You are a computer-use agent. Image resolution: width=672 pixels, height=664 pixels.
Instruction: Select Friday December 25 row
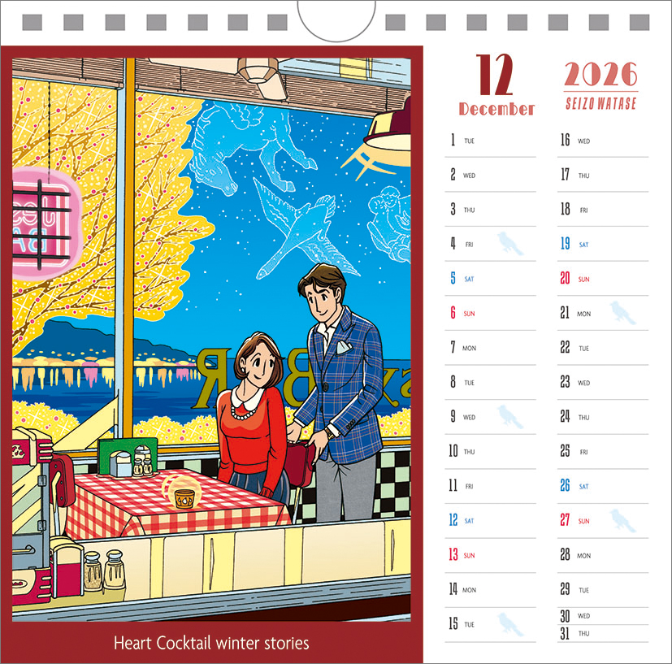(603, 451)
